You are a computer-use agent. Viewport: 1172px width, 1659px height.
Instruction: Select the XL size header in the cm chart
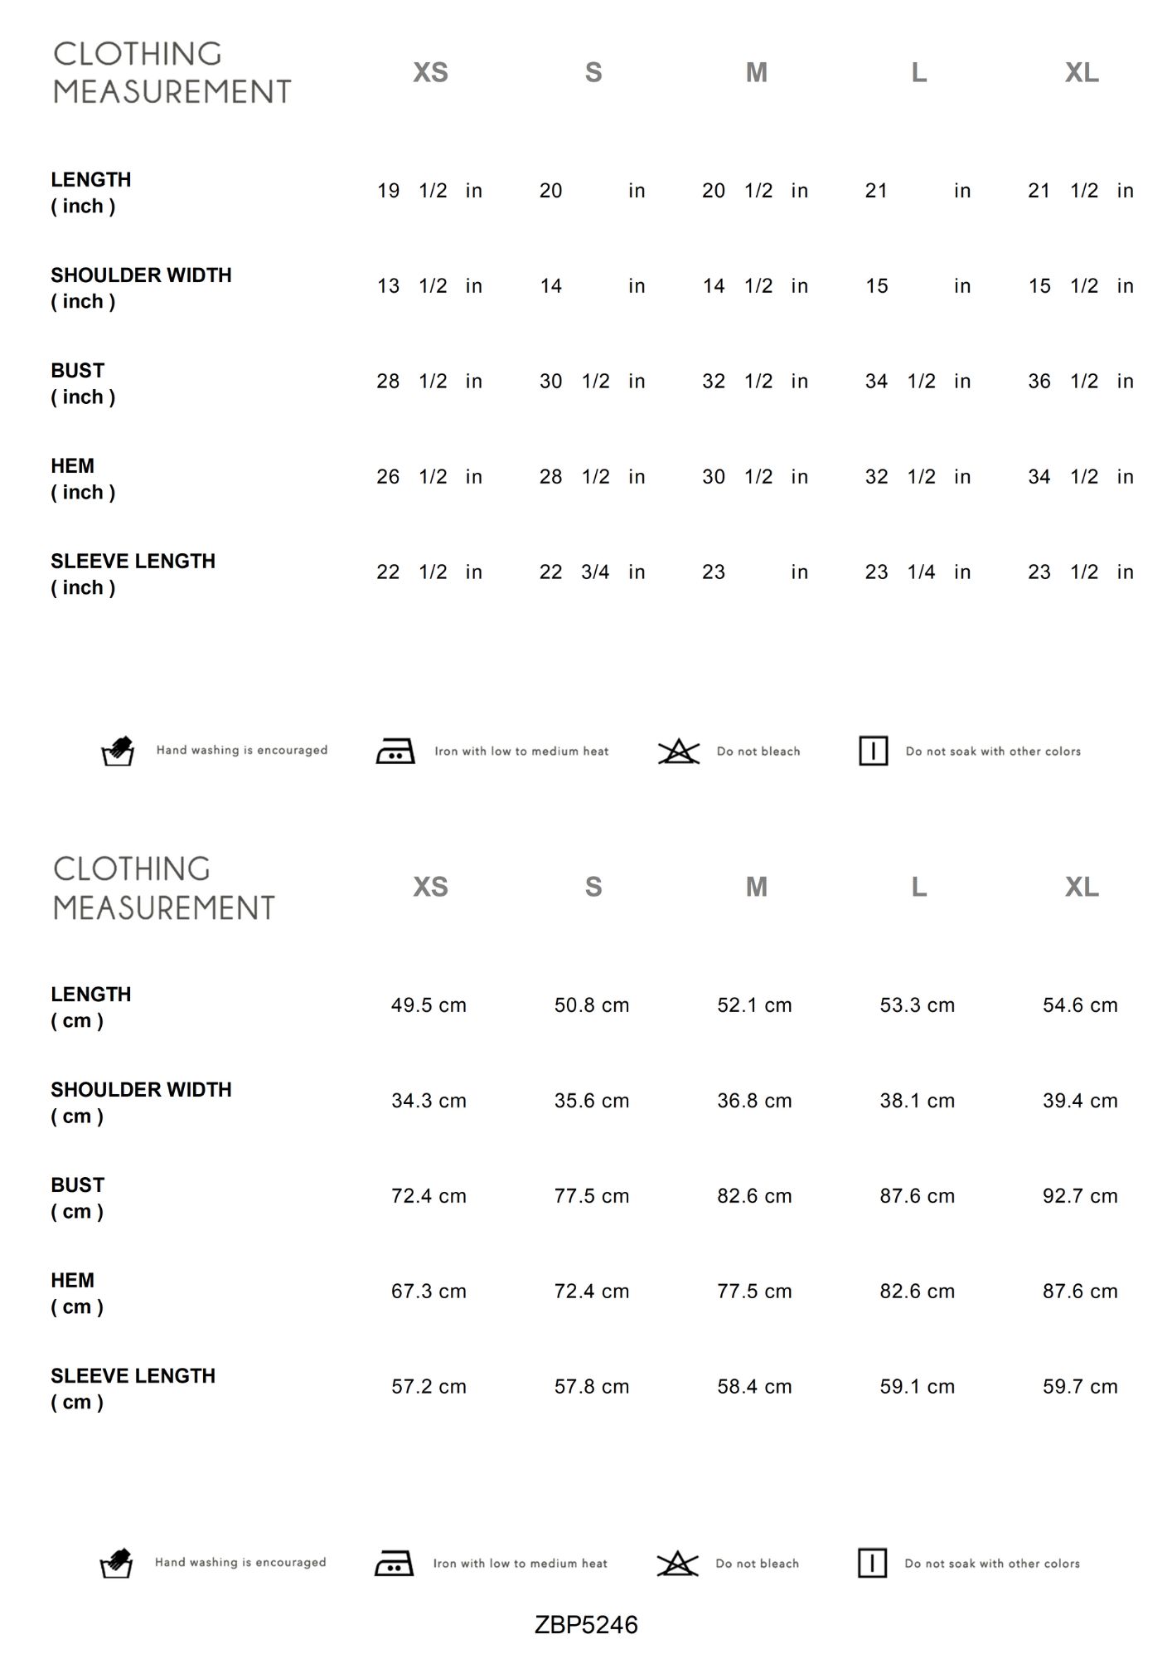point(1082,888)
